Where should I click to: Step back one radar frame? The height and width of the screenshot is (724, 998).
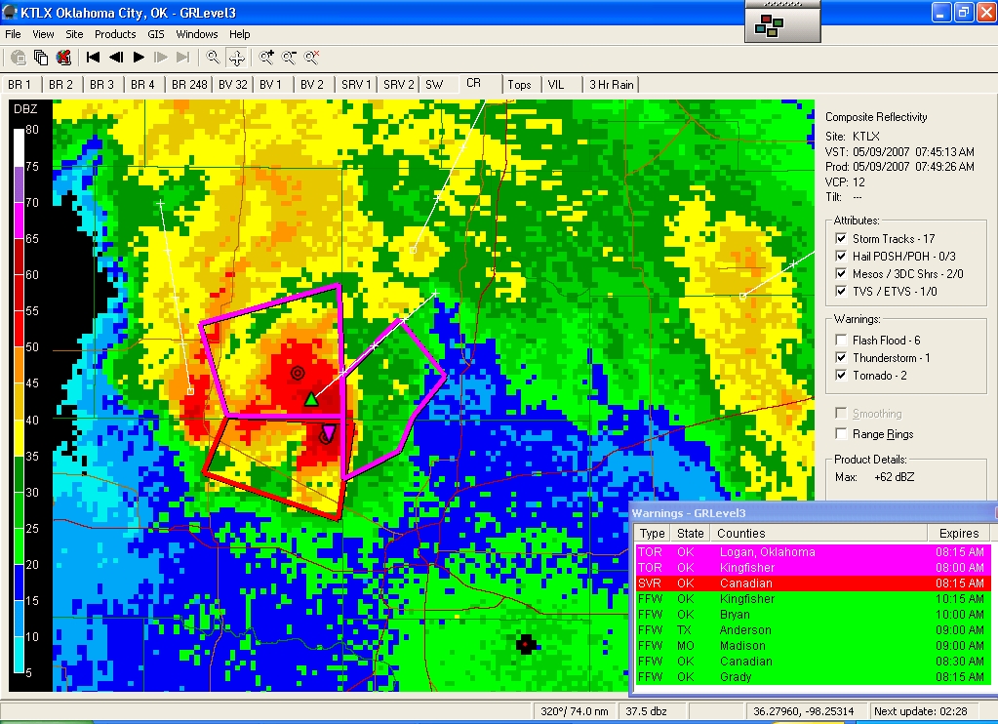116,58
